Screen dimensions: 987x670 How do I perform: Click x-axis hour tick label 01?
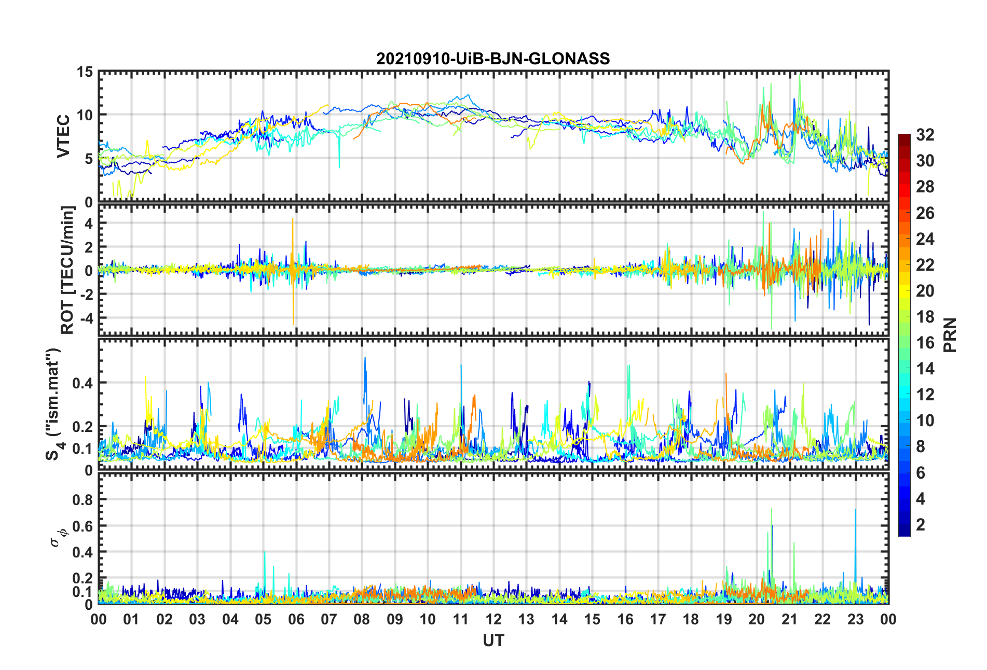131,619
